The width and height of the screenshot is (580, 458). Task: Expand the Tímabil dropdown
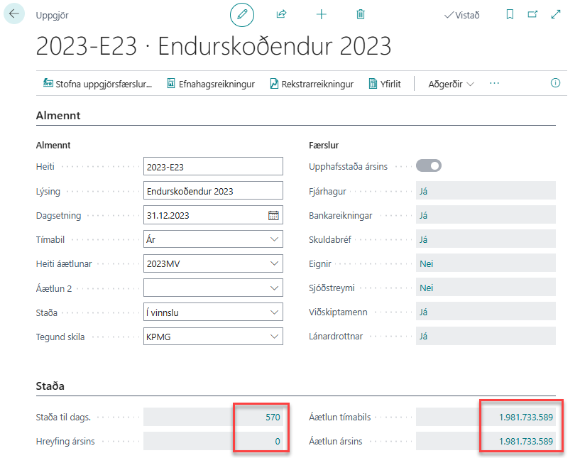(x=274, y=239)
